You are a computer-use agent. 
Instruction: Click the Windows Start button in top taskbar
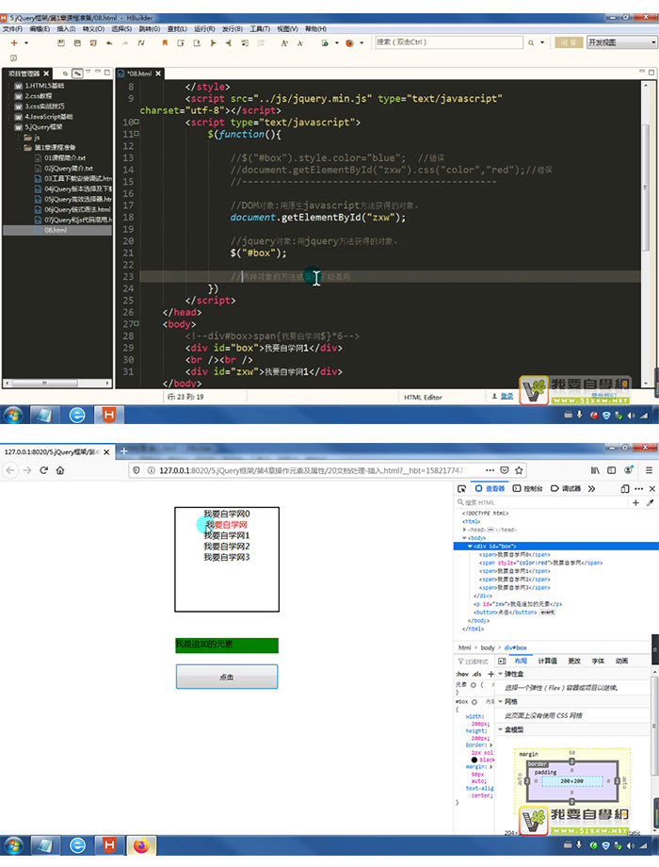[13, 415]
